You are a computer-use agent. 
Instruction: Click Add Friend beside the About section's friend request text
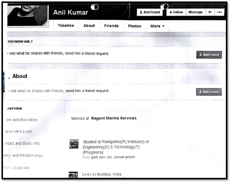point(209,92)
